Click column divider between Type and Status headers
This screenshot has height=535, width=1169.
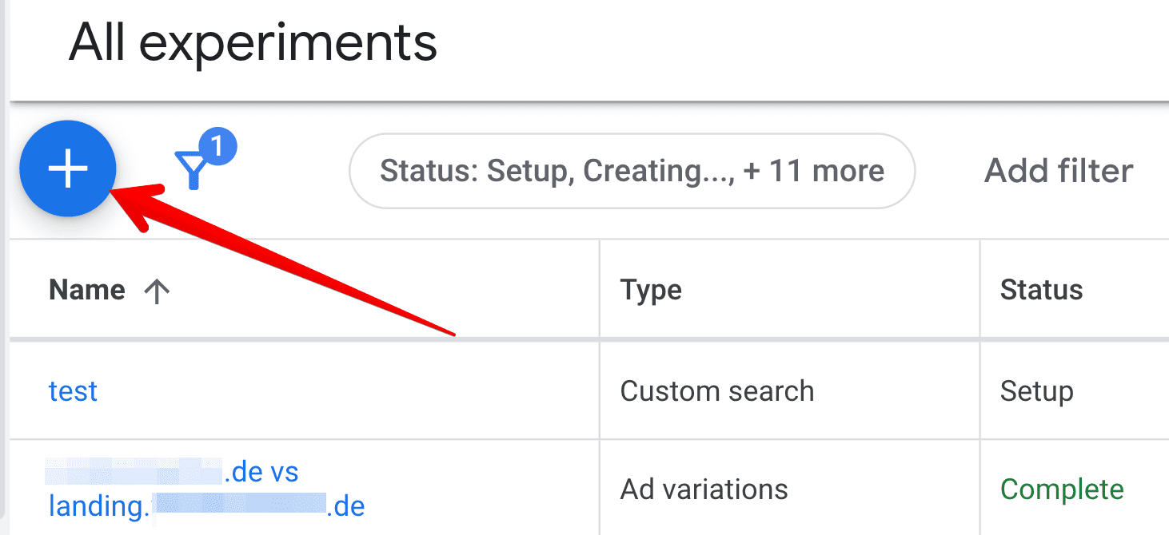point(979,290)
